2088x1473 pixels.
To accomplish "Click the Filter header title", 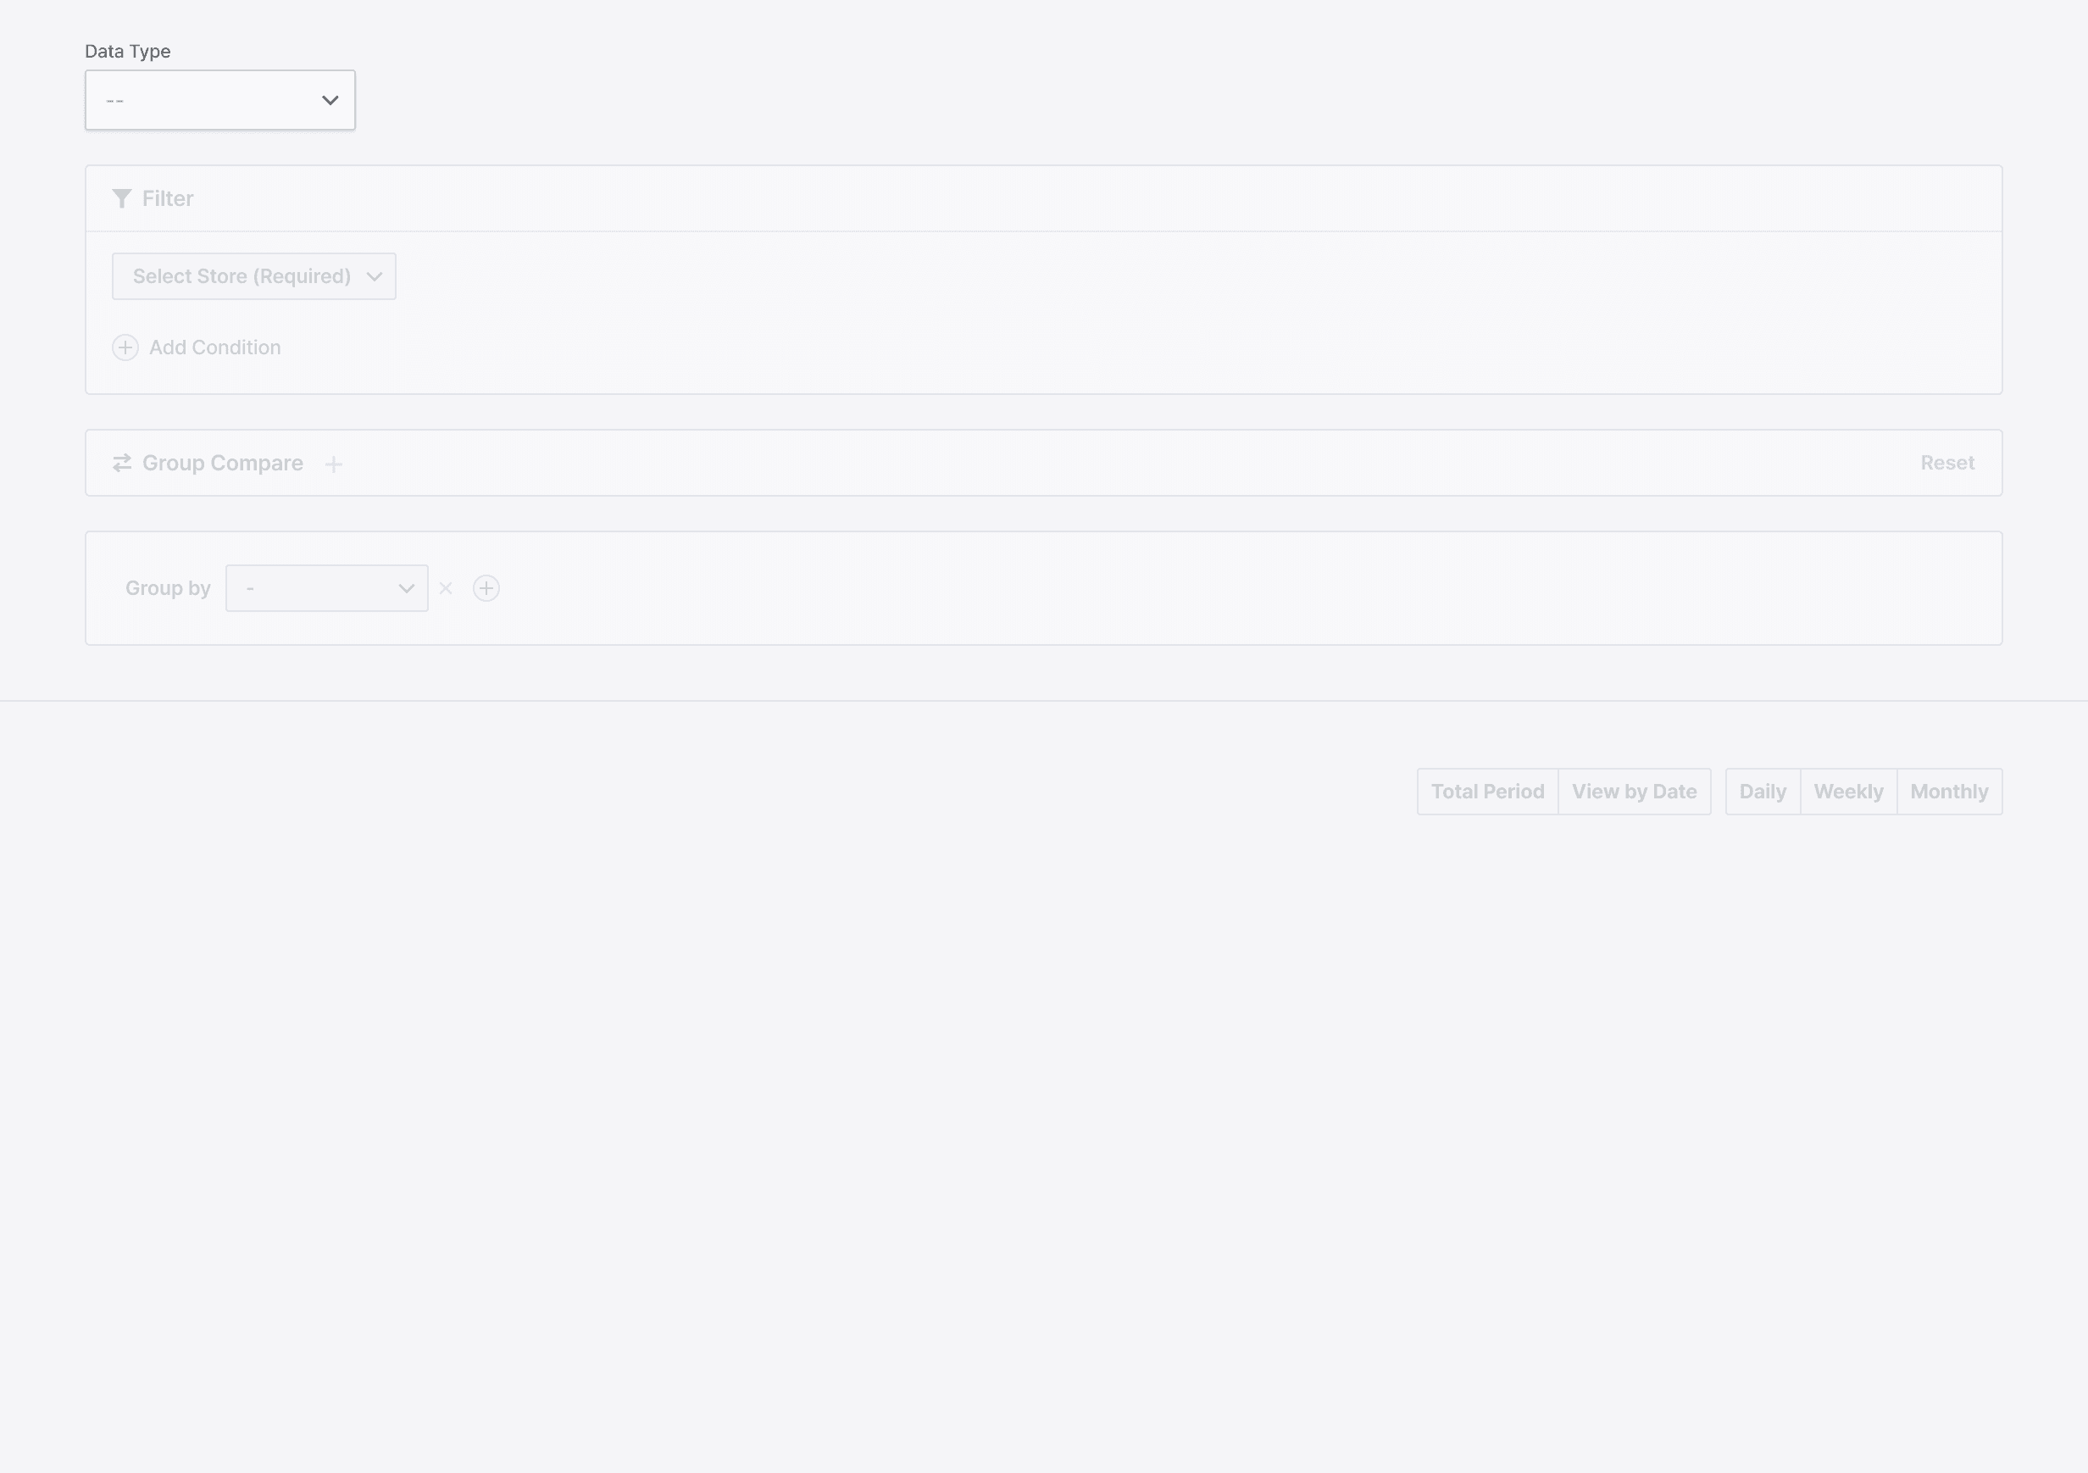I will pos(167,198).
